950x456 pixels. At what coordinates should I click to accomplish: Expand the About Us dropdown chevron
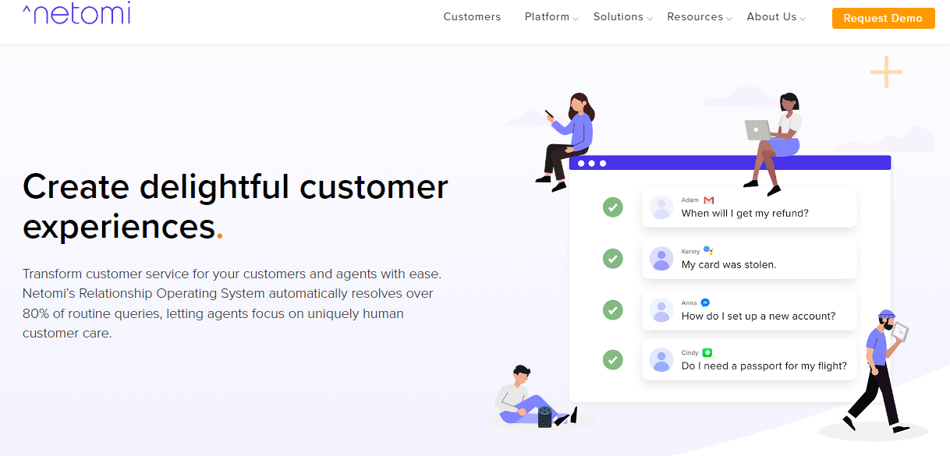pos(803,19)
